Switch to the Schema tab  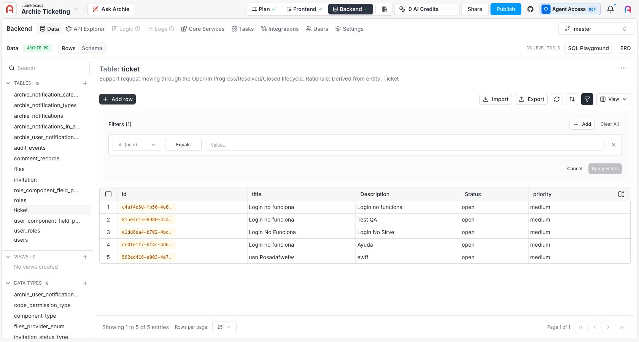click(x=92, y=48)
